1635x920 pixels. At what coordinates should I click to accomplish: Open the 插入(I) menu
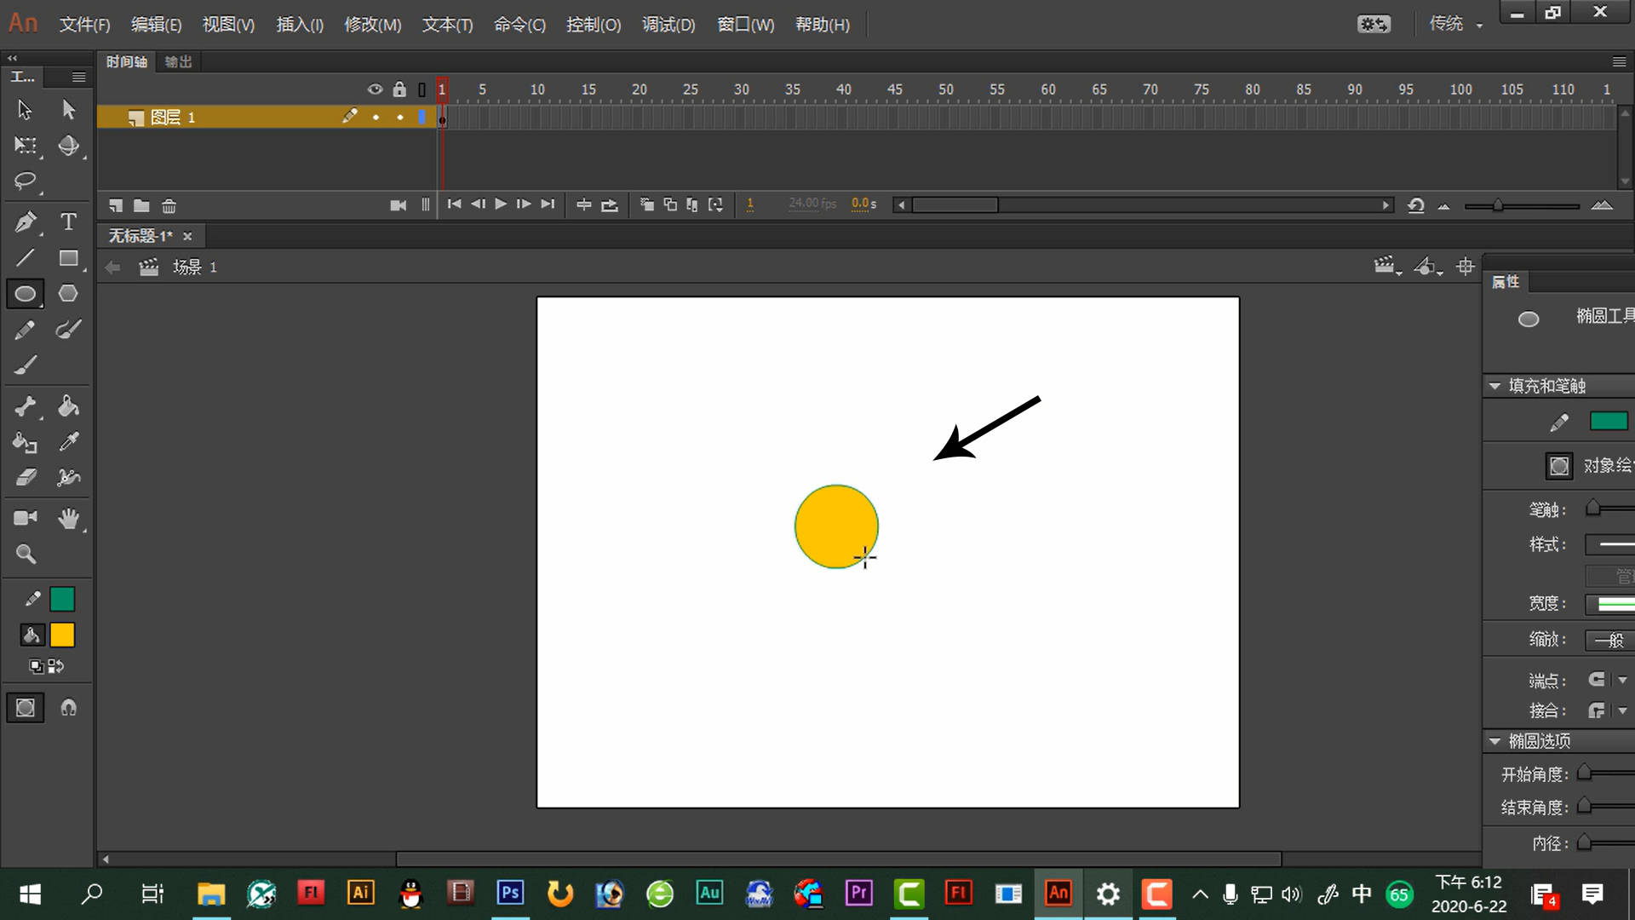tap(300, 25)
